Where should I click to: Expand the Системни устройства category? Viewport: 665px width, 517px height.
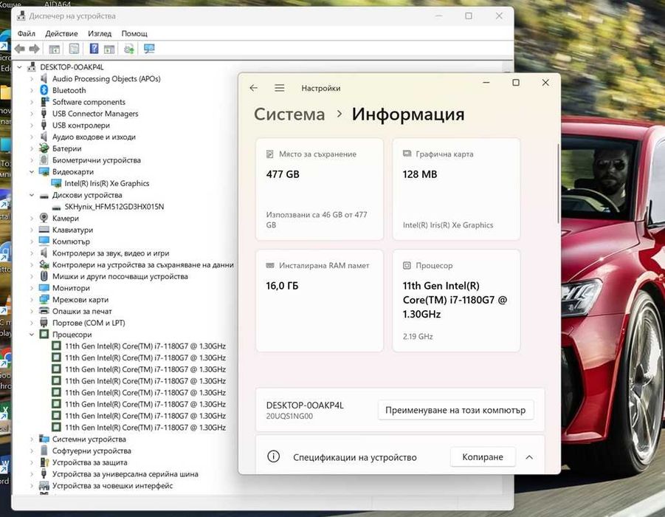[32, 439]
